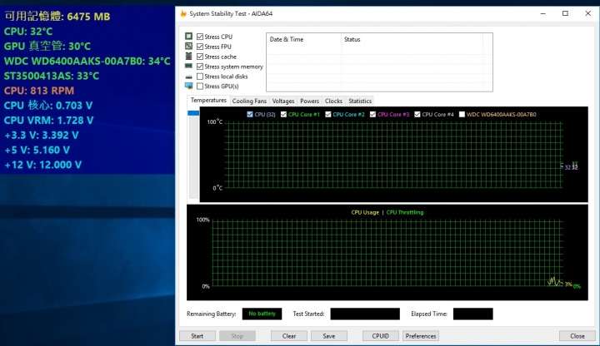600x346 pixels.
Task: Click the Elapsed Time field
Action: click(473, 314)
